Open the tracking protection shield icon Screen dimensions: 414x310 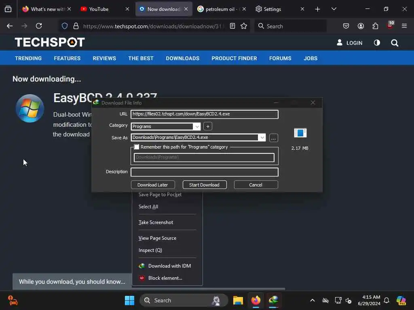65,26
